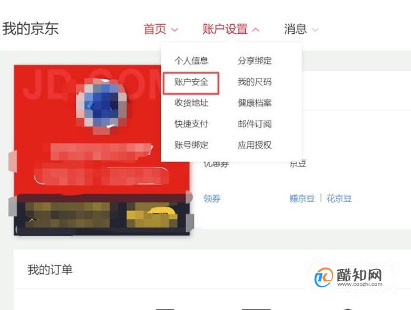Select 分享绑定 in the dropdown
The height and width of the screenshot is (310, 411).
point(254,61)
